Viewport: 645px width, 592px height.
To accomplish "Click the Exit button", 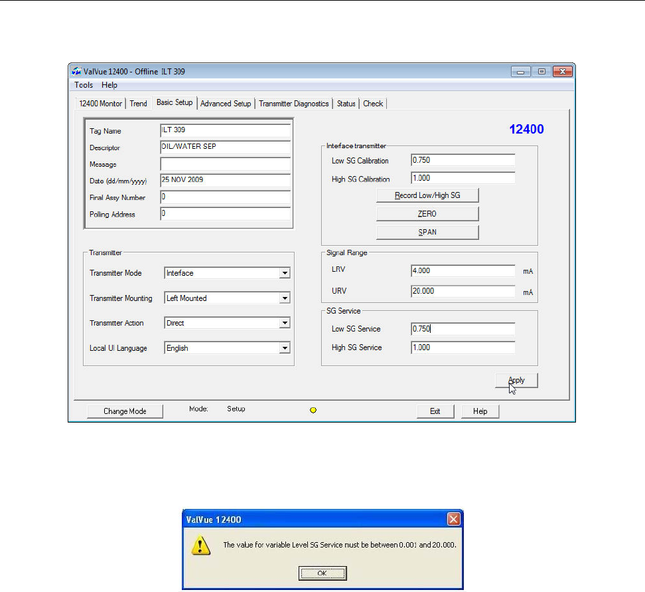I will pos(435,411).
